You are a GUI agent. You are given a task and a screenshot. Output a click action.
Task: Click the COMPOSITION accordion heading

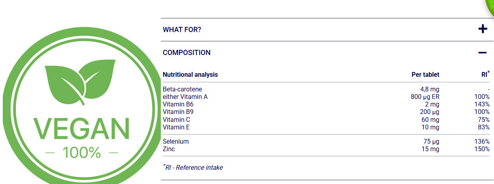coord(187,53)
